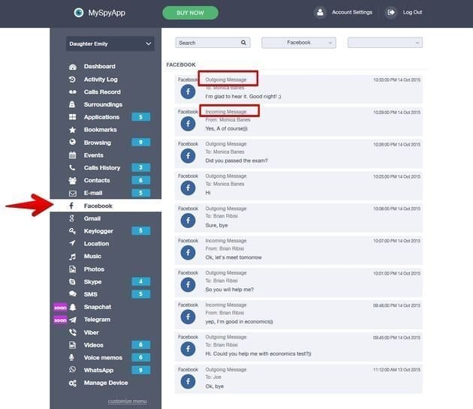Click Videos badge showing 6
The image size is (473, 409).
pyautogui.click(x=141, y=344)
